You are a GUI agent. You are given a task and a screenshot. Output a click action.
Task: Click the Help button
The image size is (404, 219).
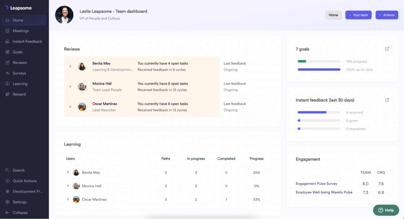point(386,210)
